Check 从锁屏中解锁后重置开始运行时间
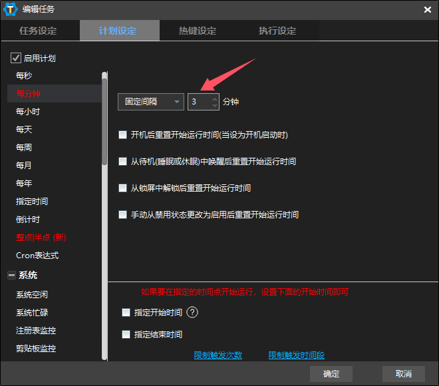Image resolution: width=439 pixels, height=386 pixels. 122,188
